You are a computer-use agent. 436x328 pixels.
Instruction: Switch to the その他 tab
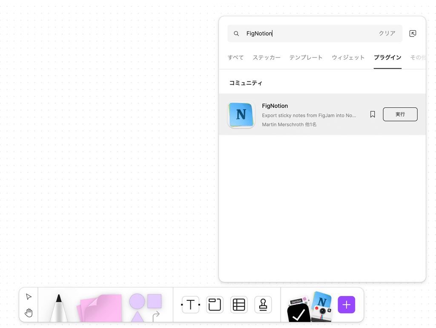(x=418, y=58)
